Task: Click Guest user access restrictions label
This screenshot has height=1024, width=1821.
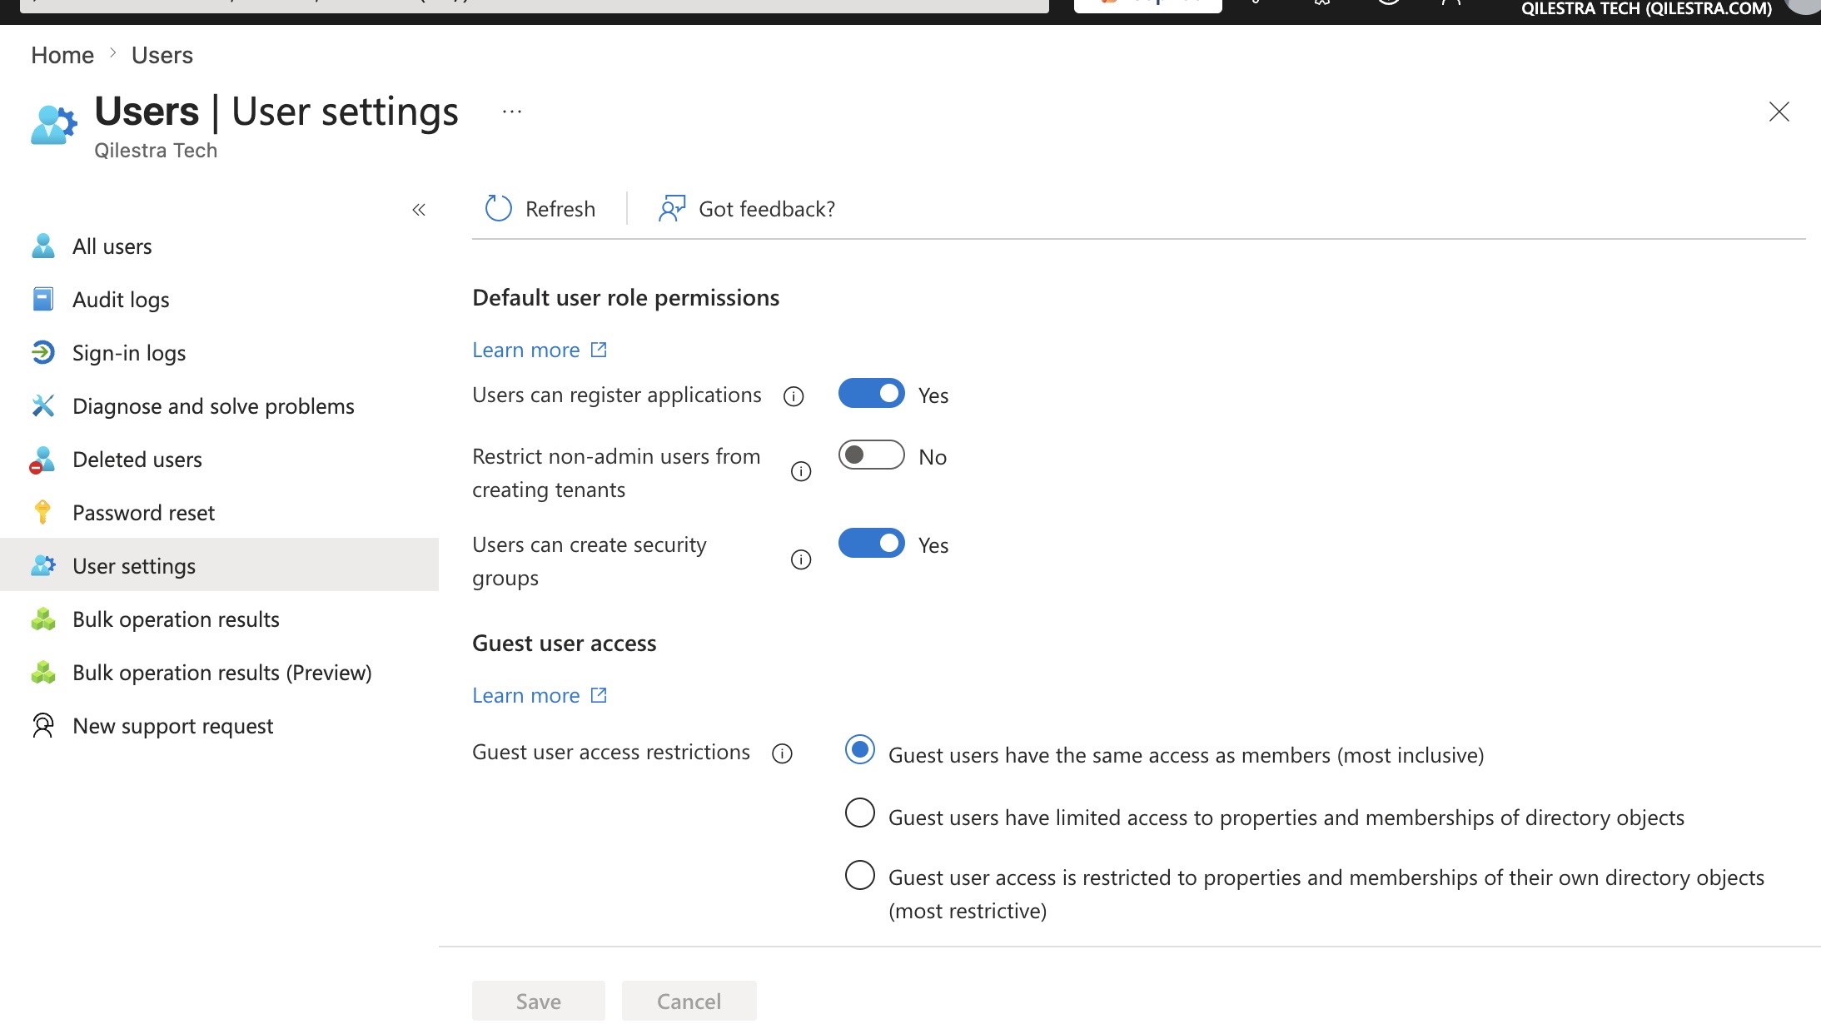Action: click(x=611, y=753)
